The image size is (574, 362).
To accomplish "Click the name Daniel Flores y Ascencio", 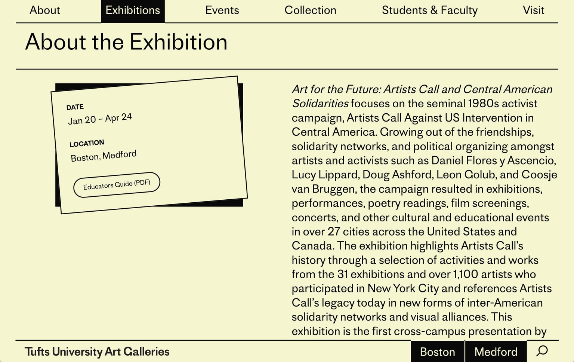I will [493, 160].
